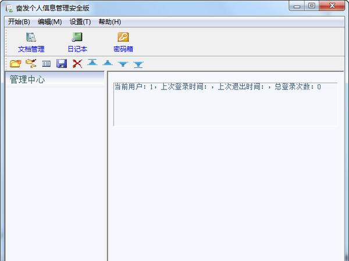
Task: Click the list view toolbar icon
Action: point(47,64)
